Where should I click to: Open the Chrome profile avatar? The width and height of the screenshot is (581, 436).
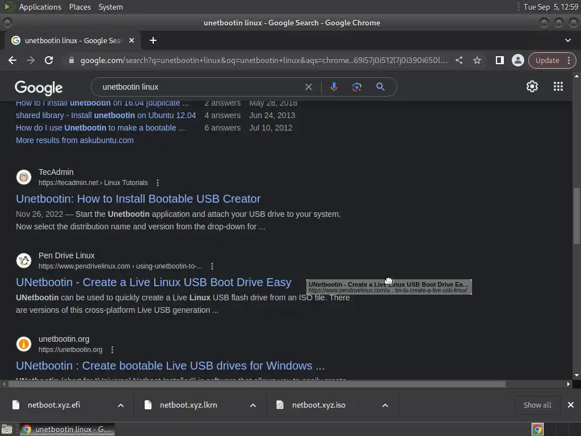pyautogui.click(x=517, y=60)
